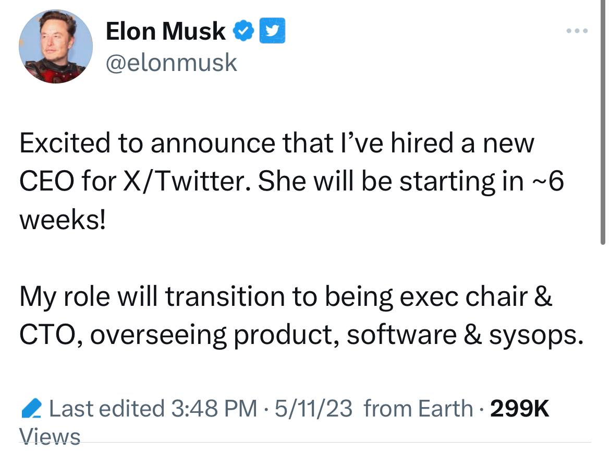Click the word 'sysops.' ending the tweet

[x=535, y=336]
